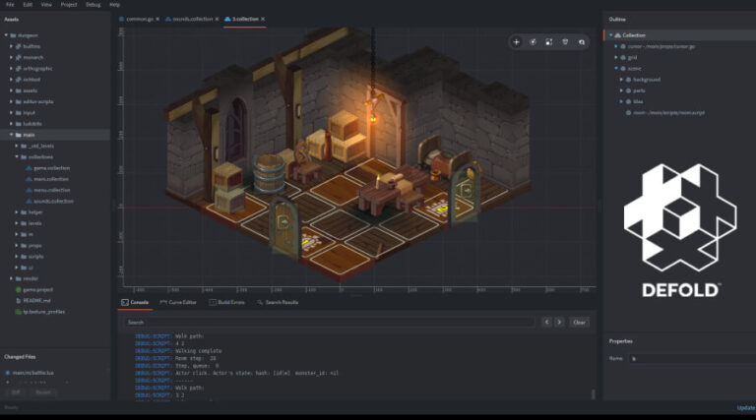Viewport: 756px width, 420px height.
Task: Click the rightmost camera icon in scene toolbar
Action: coord(582,42)
